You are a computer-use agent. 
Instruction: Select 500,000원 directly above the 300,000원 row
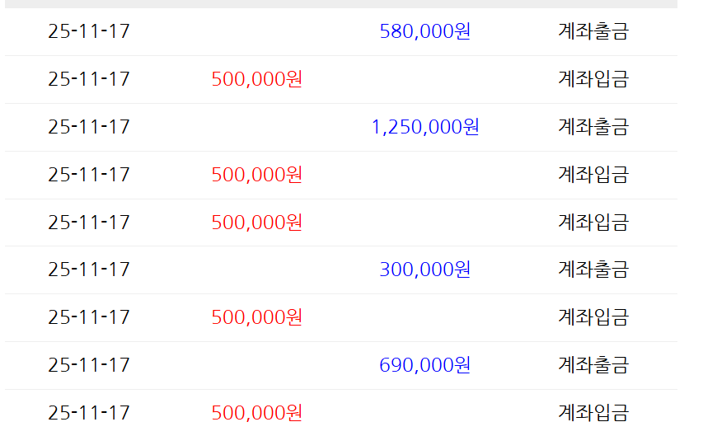pyautogui.click(x=257, y=223)
